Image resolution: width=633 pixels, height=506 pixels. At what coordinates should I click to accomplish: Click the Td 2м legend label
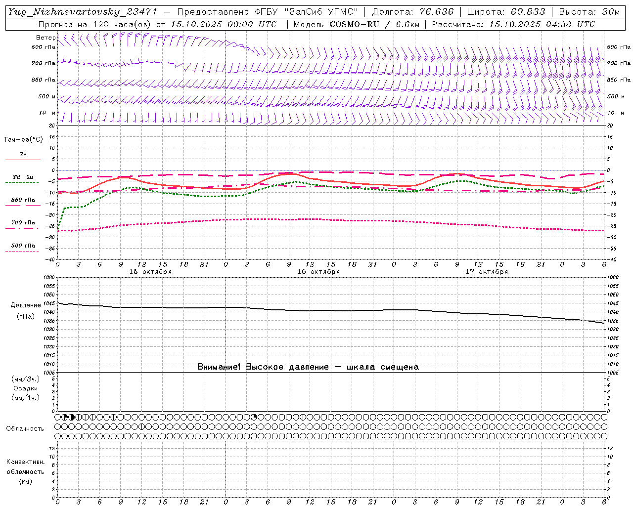click(x=23, y=177)
